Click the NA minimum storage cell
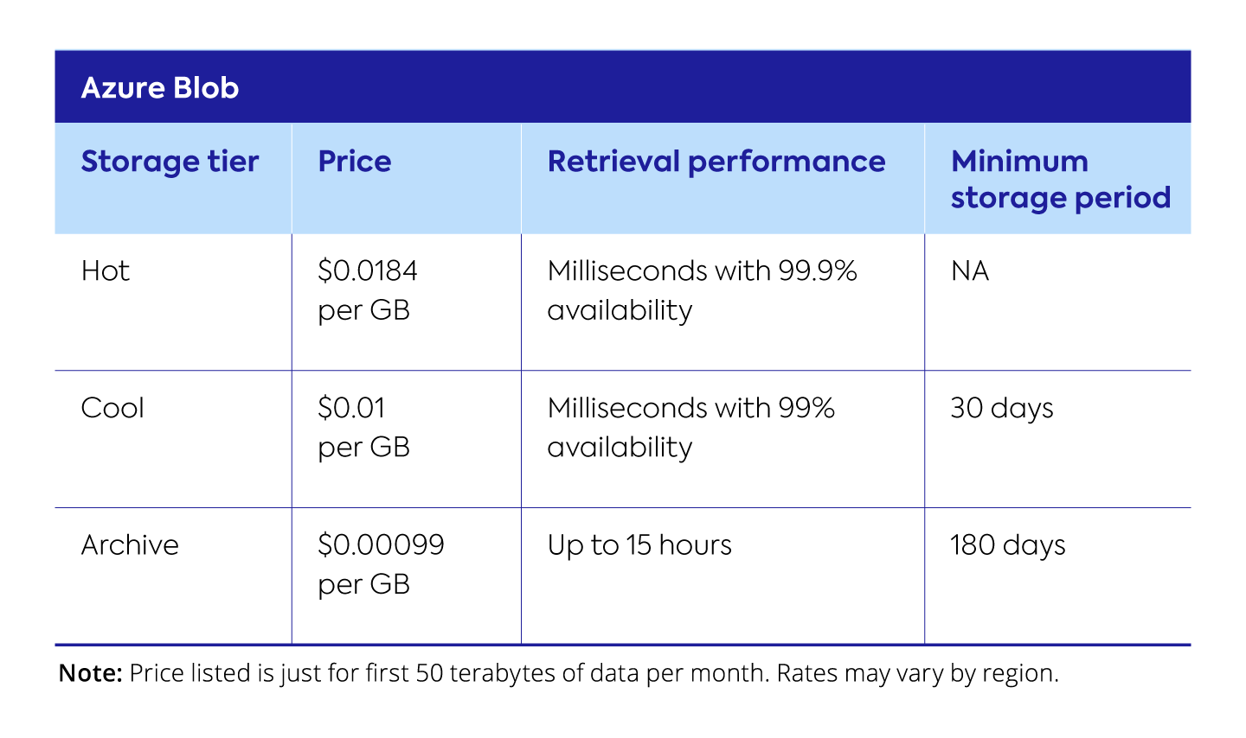The height and width of the screenshot is (738, 1246). (969, 271)
